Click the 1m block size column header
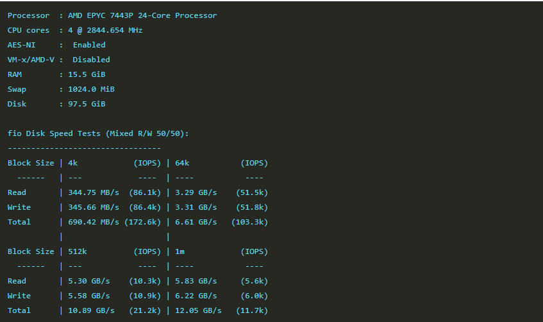This screenshot has width=543, height=322. click(180, 251)
